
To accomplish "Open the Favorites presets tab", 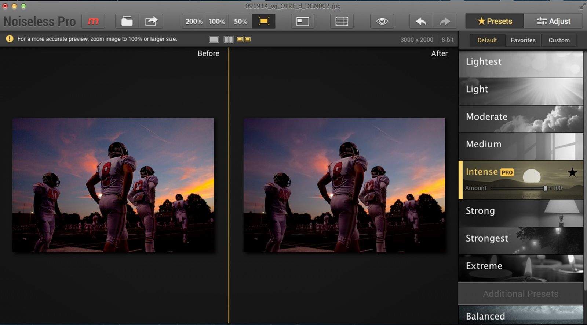I will 523,40.
